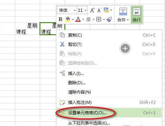Screen dimensions: 165x126
Task: Expand the borders dropdown arrow
Action: (x=104, y=19)
